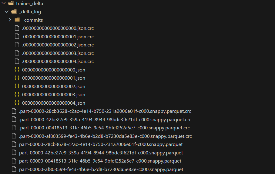Click file icon of .00000000000000000000.json.crc
275x174 pixels.
pyautogui.click(x=17, y=28)
